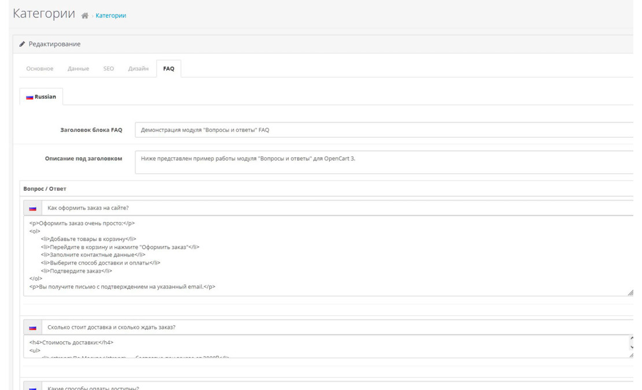Select the Russian language tab
This screenshot has height=390, width=642.
(x=41, y=97)
